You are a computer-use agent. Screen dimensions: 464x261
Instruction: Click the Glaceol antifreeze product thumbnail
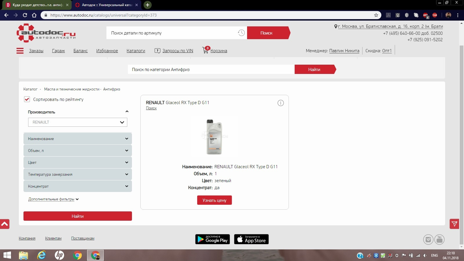point(214,137)
